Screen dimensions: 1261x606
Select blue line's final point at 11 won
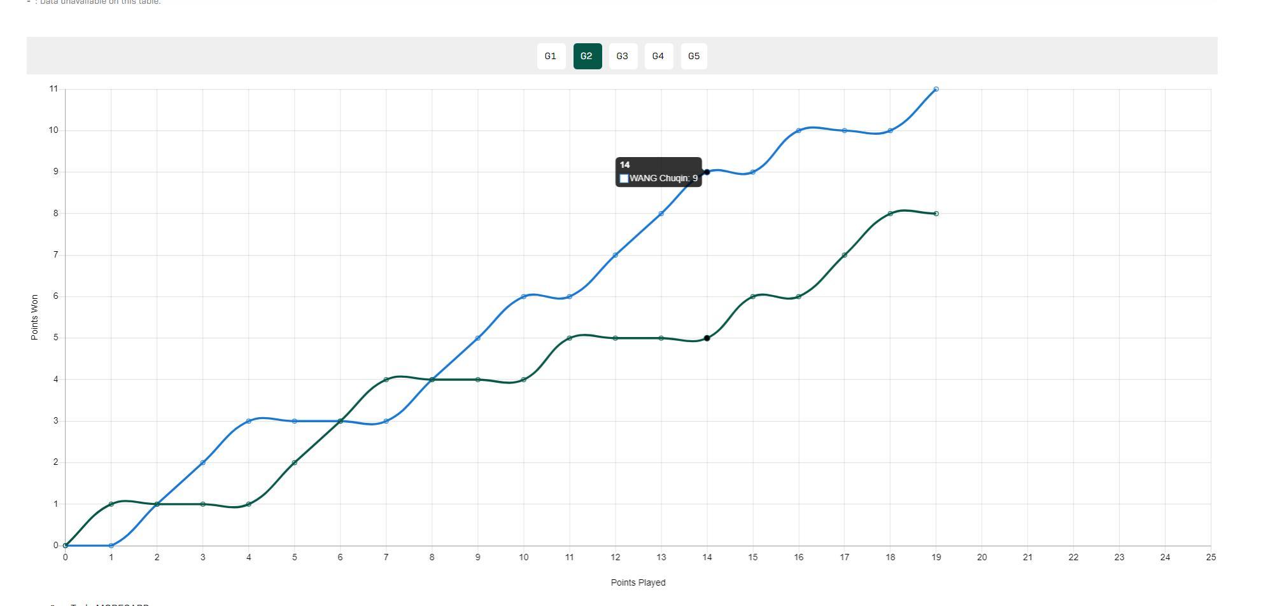point(936,89)
